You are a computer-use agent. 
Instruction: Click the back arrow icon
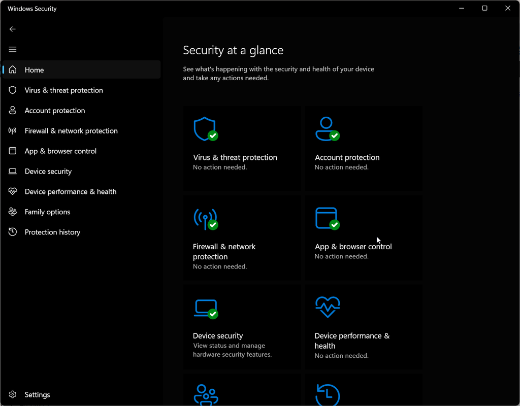point(13,29)
